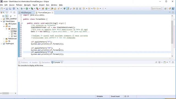Open the Back history dropdown arrow
This screenshot has height=99, width=176.
tap(100, 9)
